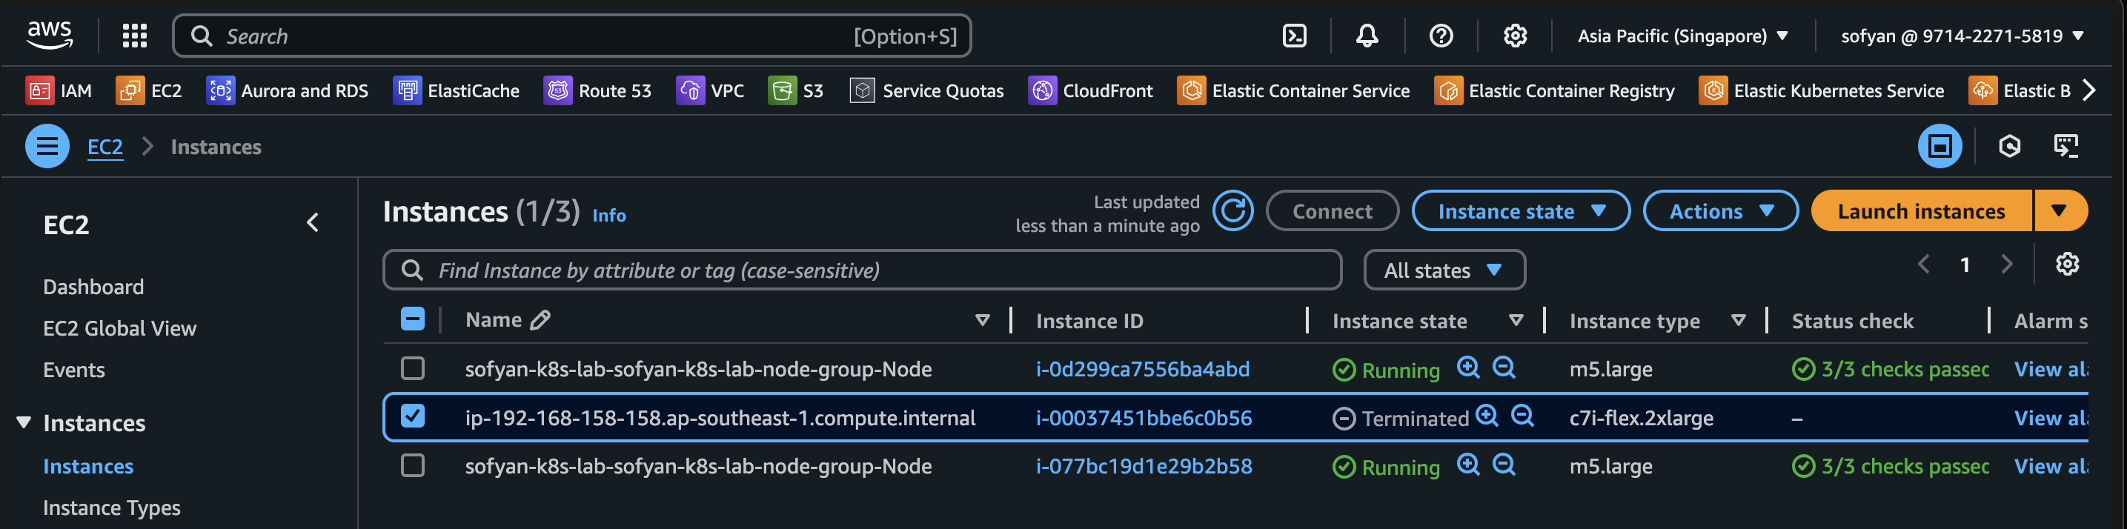Open VPC shortcut

tap(710, 91)
